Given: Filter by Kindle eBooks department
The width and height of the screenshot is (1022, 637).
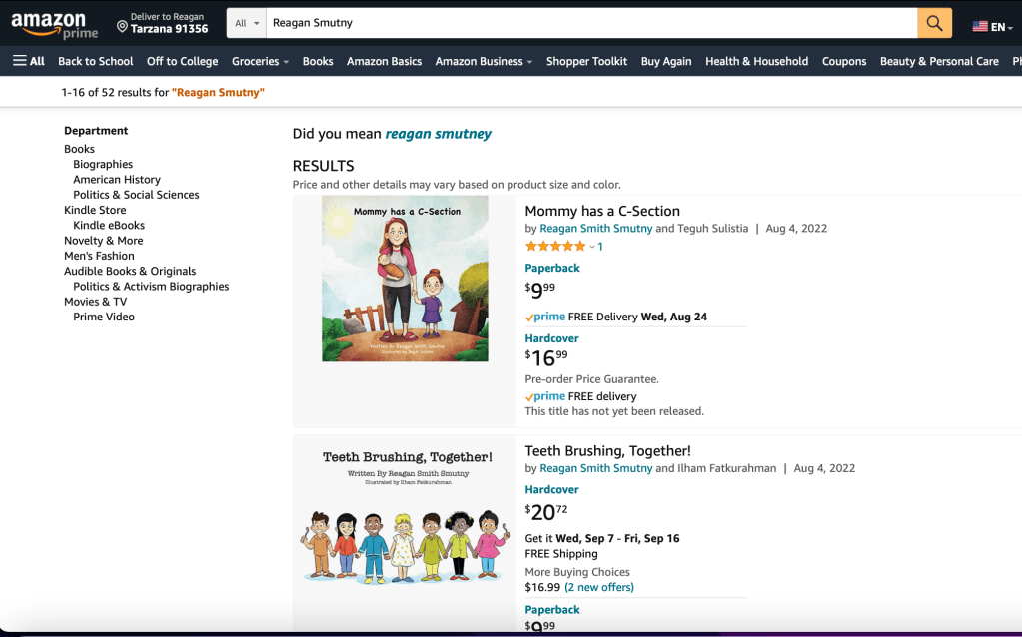Looking at the screenshot, I should click(x=109, y=226).
